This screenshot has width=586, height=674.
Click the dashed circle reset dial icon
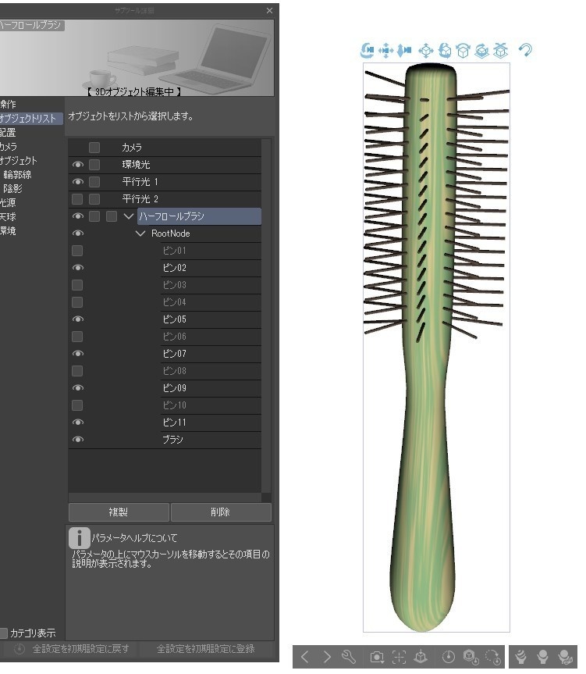493,657
